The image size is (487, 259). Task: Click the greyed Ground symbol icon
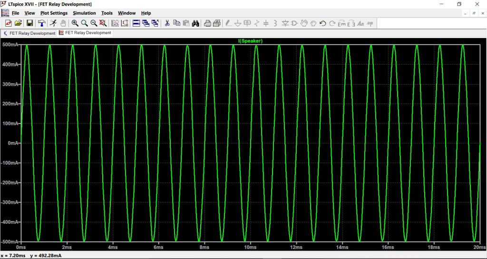point(238,23)
